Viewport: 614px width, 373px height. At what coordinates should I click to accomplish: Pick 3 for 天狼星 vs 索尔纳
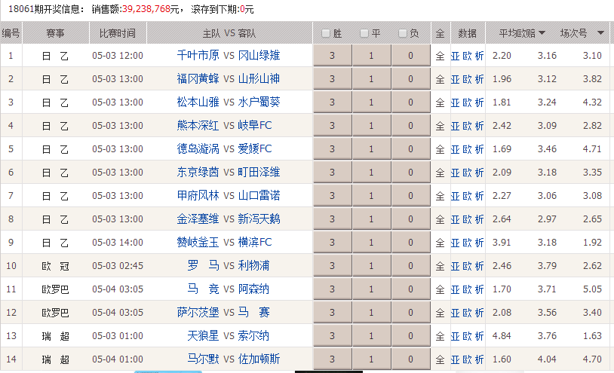[x=332, y=336]
